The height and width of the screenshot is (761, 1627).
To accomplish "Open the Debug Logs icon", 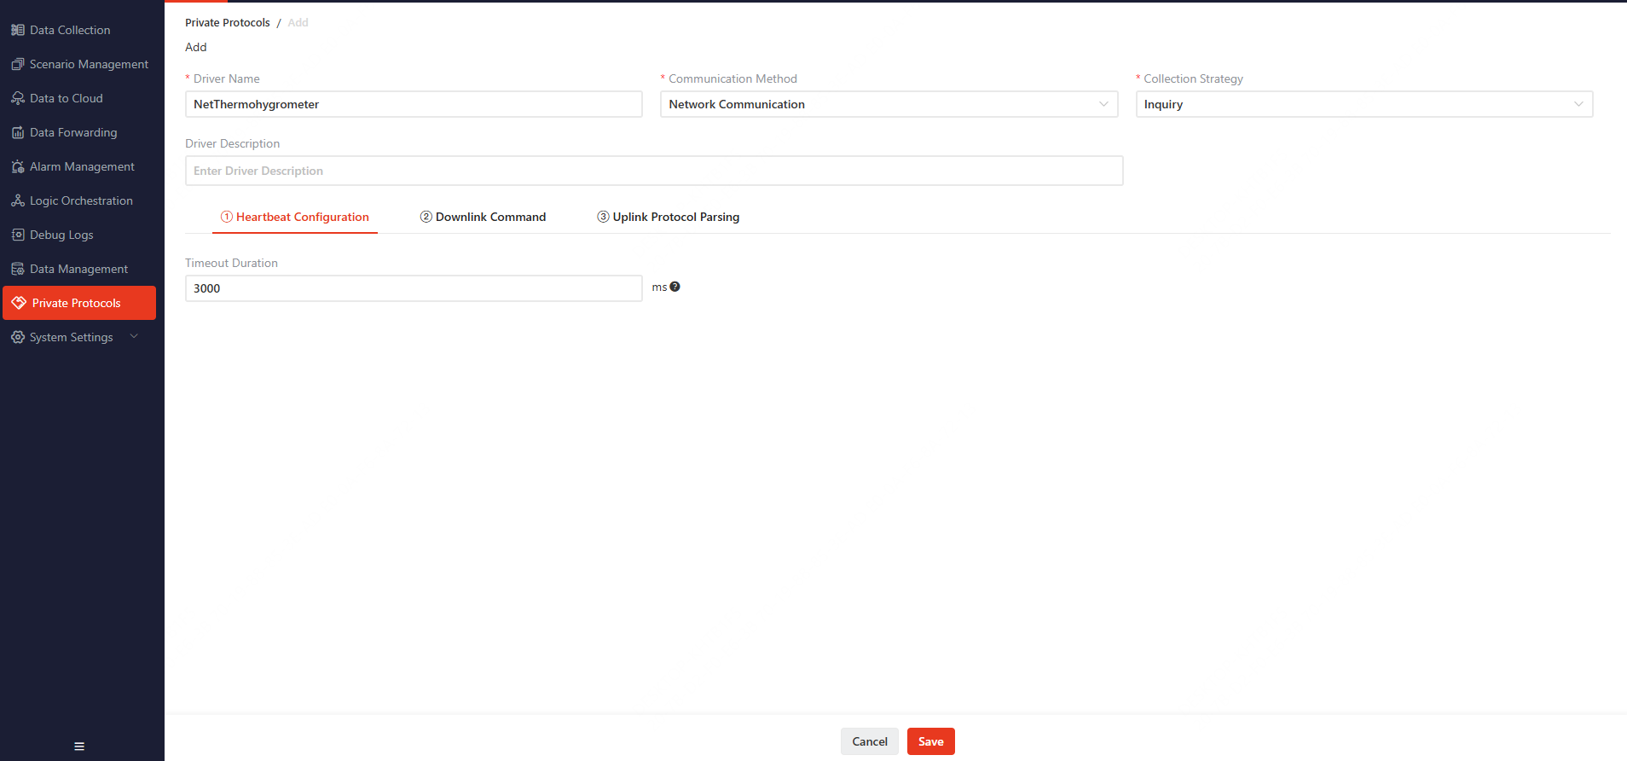I will (18, 235).
